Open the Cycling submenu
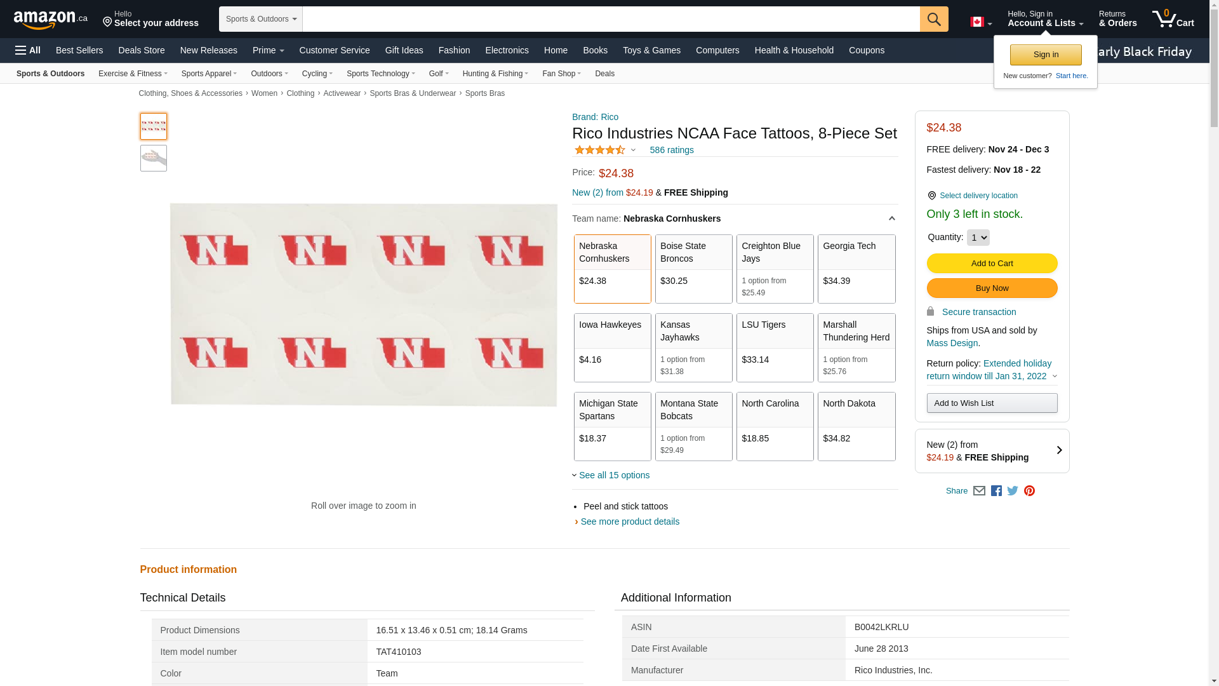This screenshot has height=686, width=1219. tap(317, 74)
